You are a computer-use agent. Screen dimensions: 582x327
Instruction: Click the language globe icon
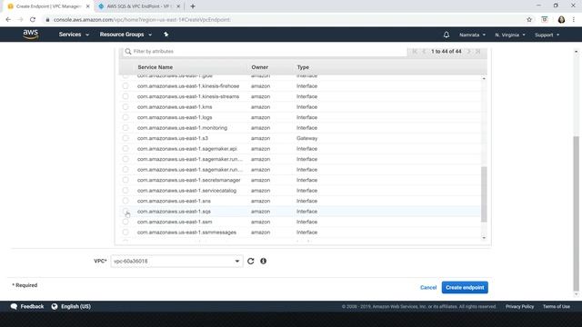tap(55, 306)
